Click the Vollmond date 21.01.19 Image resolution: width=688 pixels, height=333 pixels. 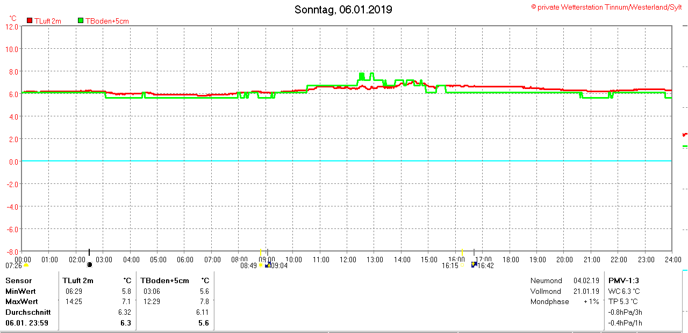click(x=586, y=291)
